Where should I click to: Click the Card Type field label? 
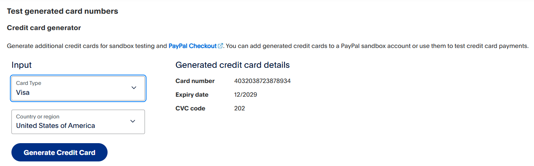[29, 83]
